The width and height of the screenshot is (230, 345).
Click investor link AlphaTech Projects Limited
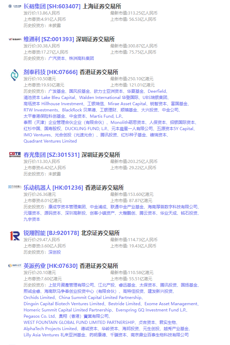click(50, 328)
